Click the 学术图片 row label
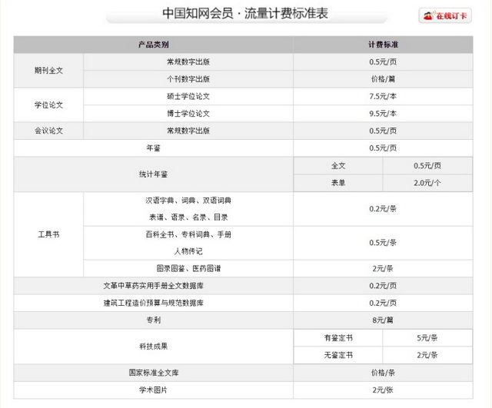This screenshot has width=492, height=408. pos(153,390)
